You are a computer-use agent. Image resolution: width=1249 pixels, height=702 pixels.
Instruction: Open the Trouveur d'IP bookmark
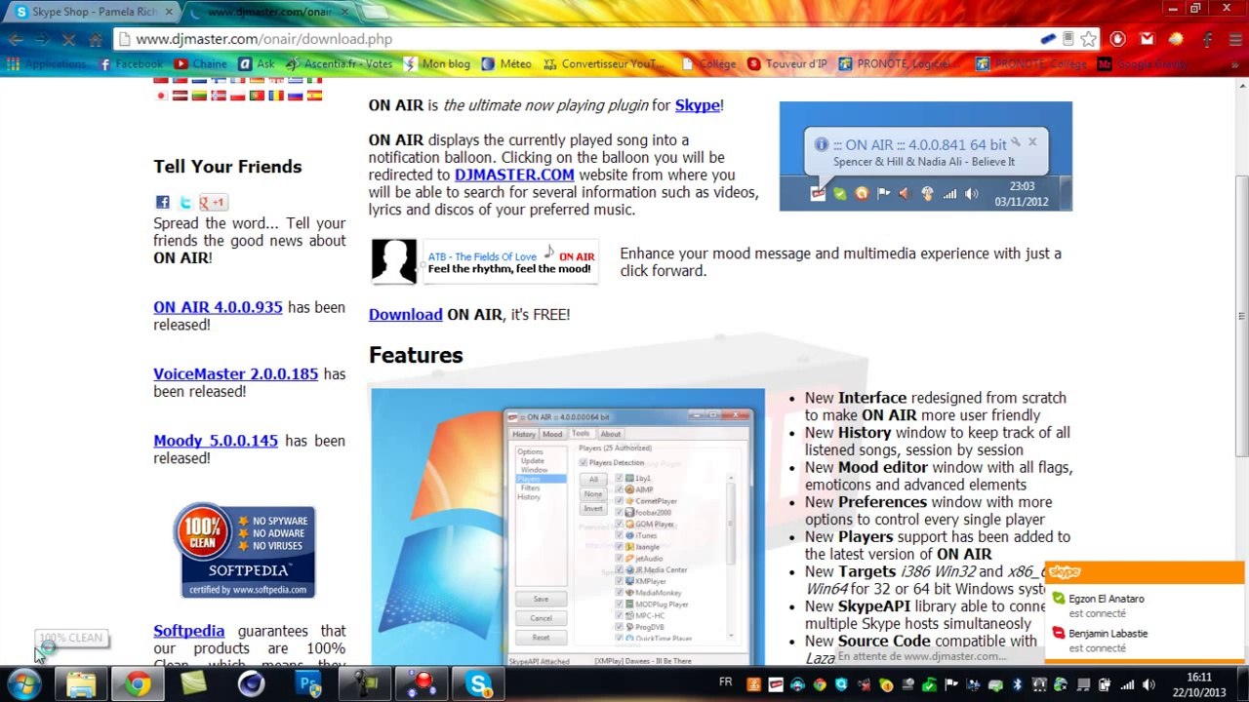point(786,64)
